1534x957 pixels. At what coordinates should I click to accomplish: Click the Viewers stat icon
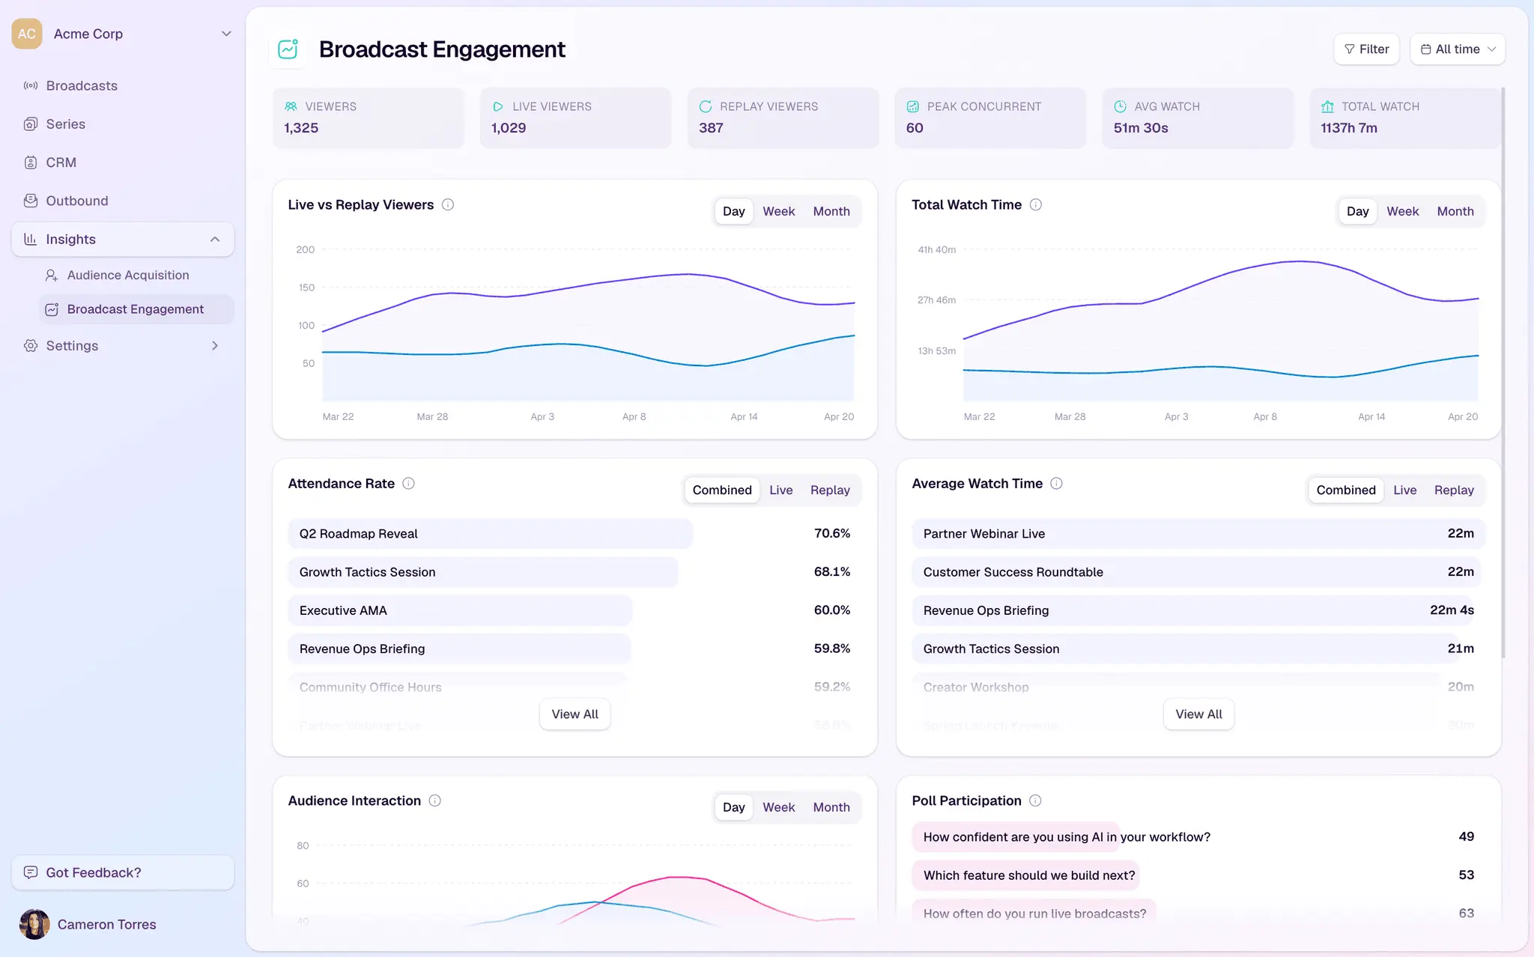[x=291, y=106]
